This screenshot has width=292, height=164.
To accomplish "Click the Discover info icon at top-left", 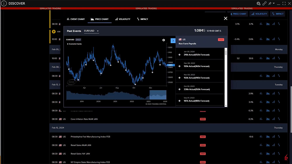I will [4, 4].
